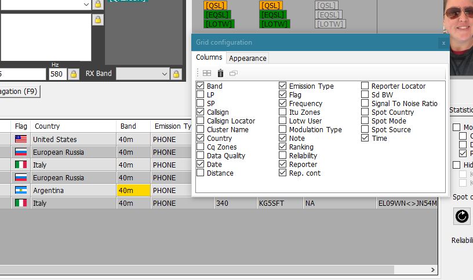Viewport: 473px width, 280px height.
Task: Check the Hid... checkbox in the Statistics panel
Action: pyautogui.click(x=456, y=165)
